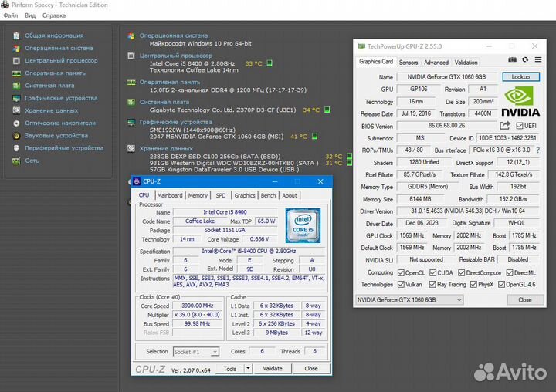Click Звуковые устройства sidebar icon
The image size is (556, 392).
16,136
